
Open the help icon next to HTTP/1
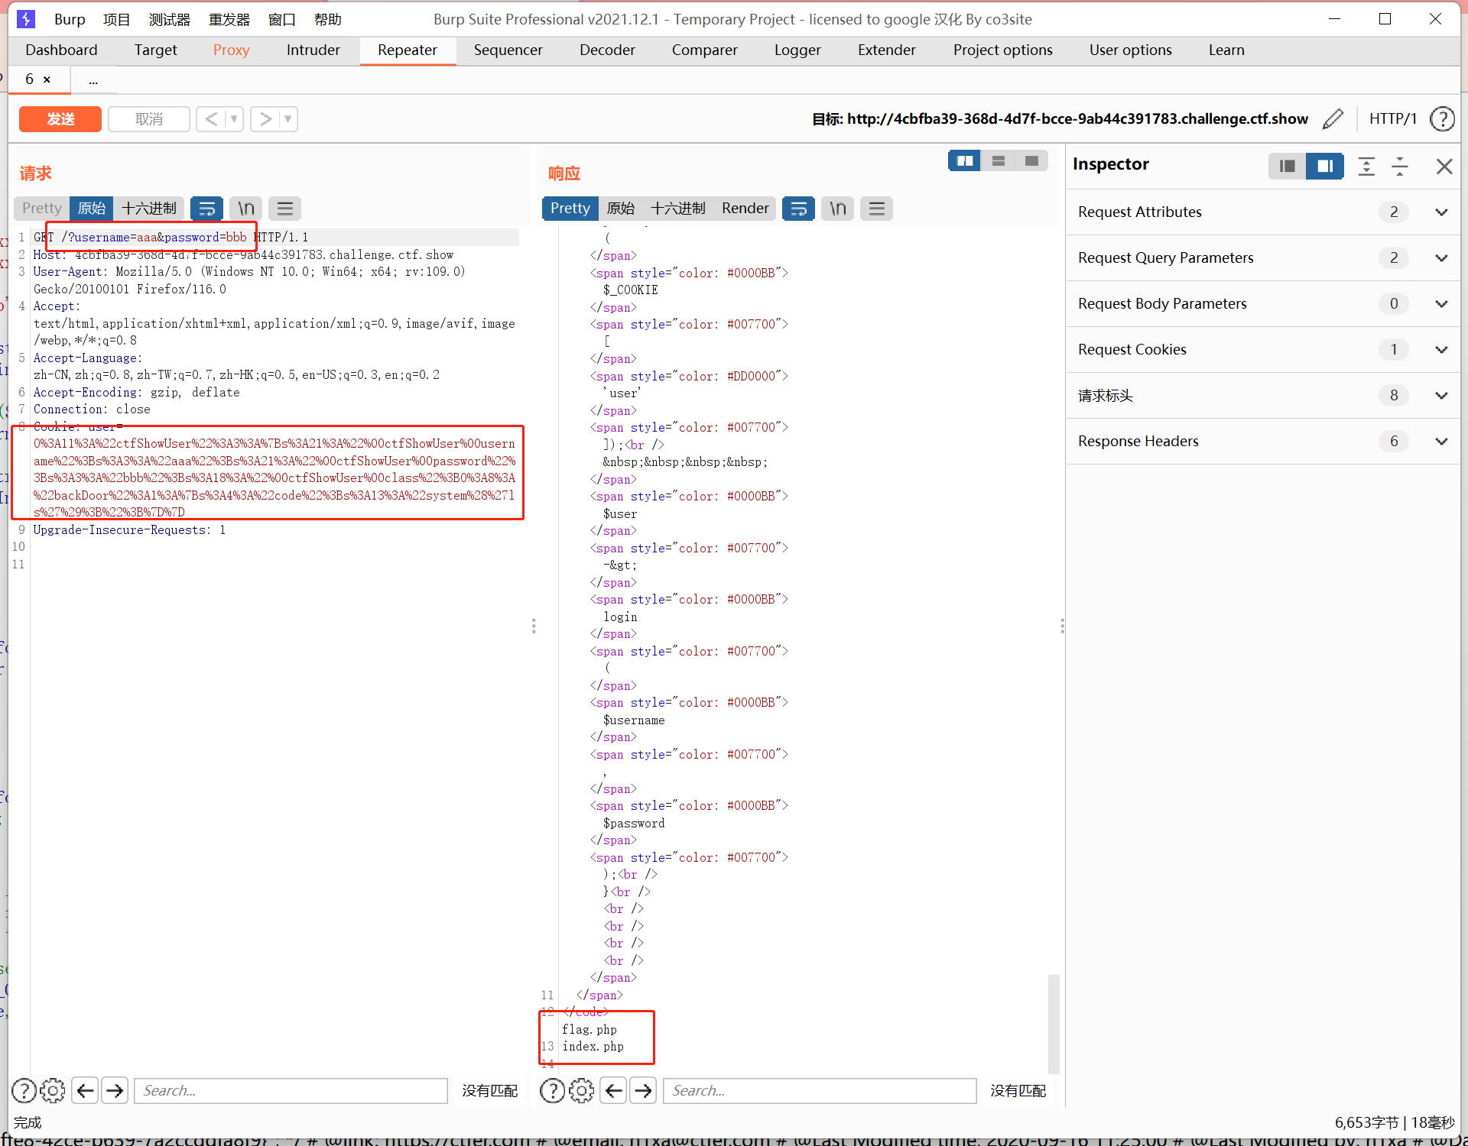[x=1442, y=119]
